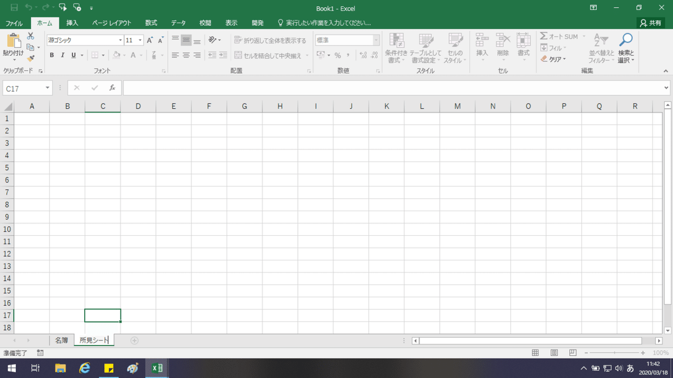This screenshot has height=378, width=673.
Task: Switch to the Developer (開発) tab
Action: pyautogui.click(x=257, y=23)
